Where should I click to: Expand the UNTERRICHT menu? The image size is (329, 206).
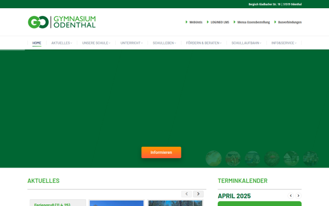[x=132, y=43]
